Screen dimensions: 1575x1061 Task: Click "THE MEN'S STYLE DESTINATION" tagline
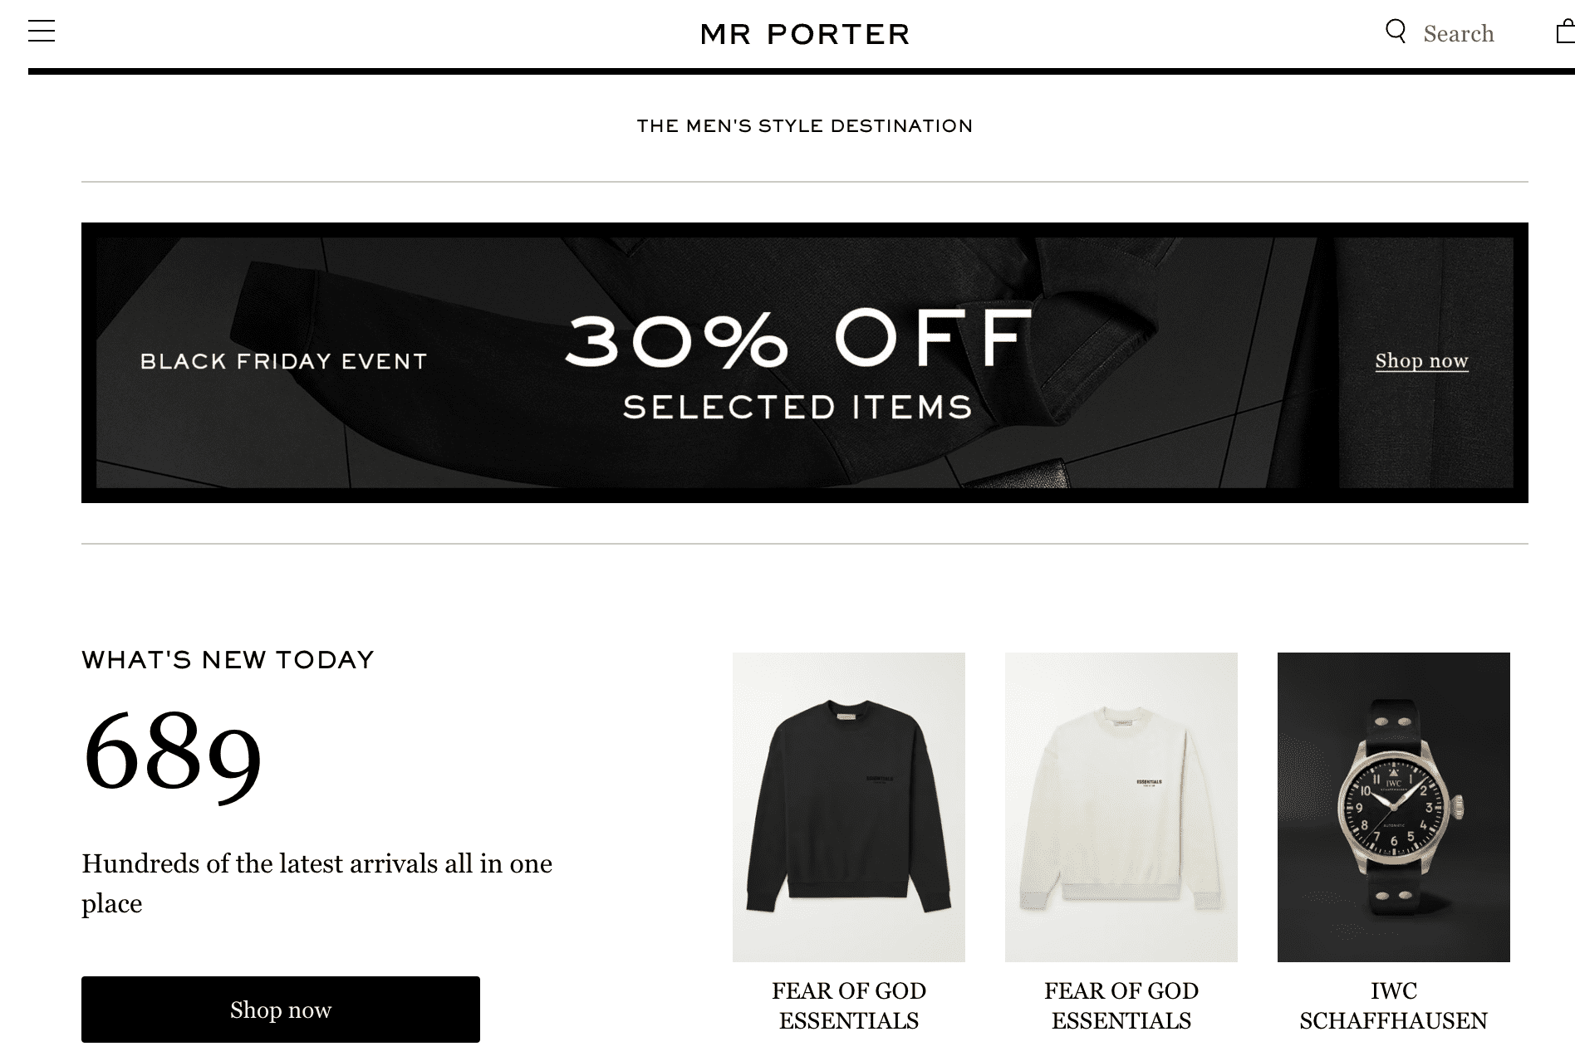pos(804,126)
